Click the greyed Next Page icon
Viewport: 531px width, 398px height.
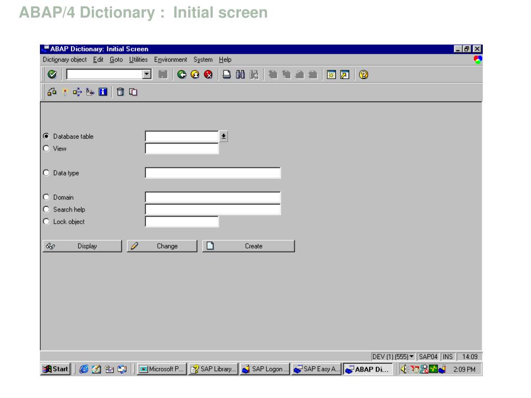point(299,74)
